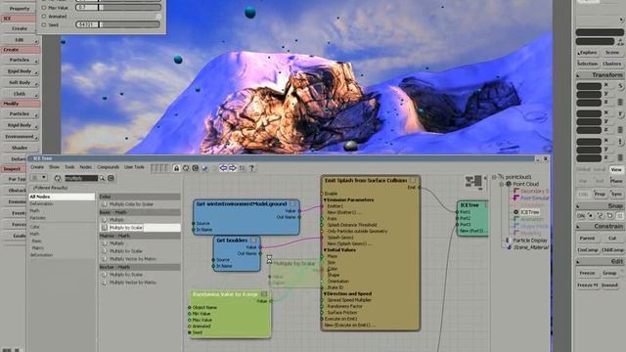Image resolution: width=626 pixels, height=352 pixels.
Task: Open the Show menu in ICE Tree
Action: click(x=54, y=167)
